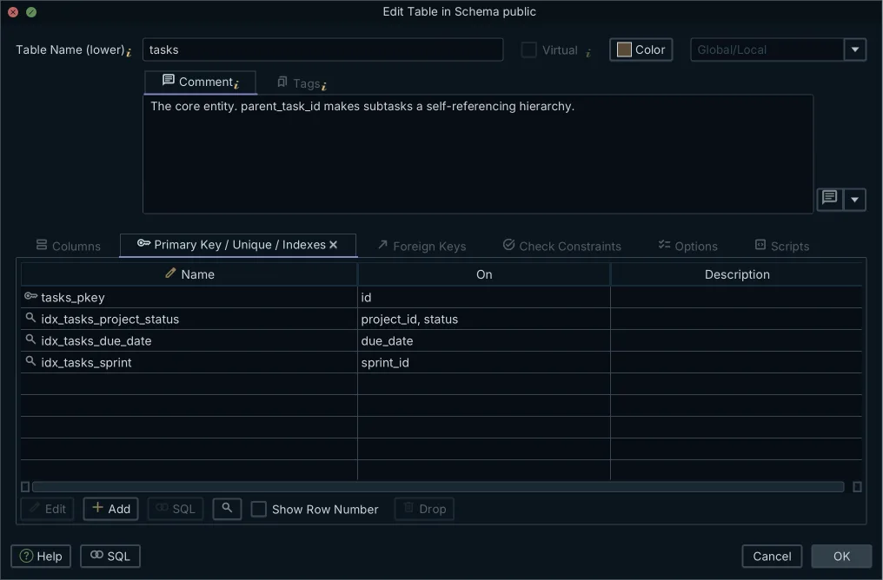883x580 pixels.
Task: Click the 'sprint_id' On cell
Action: [484, 362]
